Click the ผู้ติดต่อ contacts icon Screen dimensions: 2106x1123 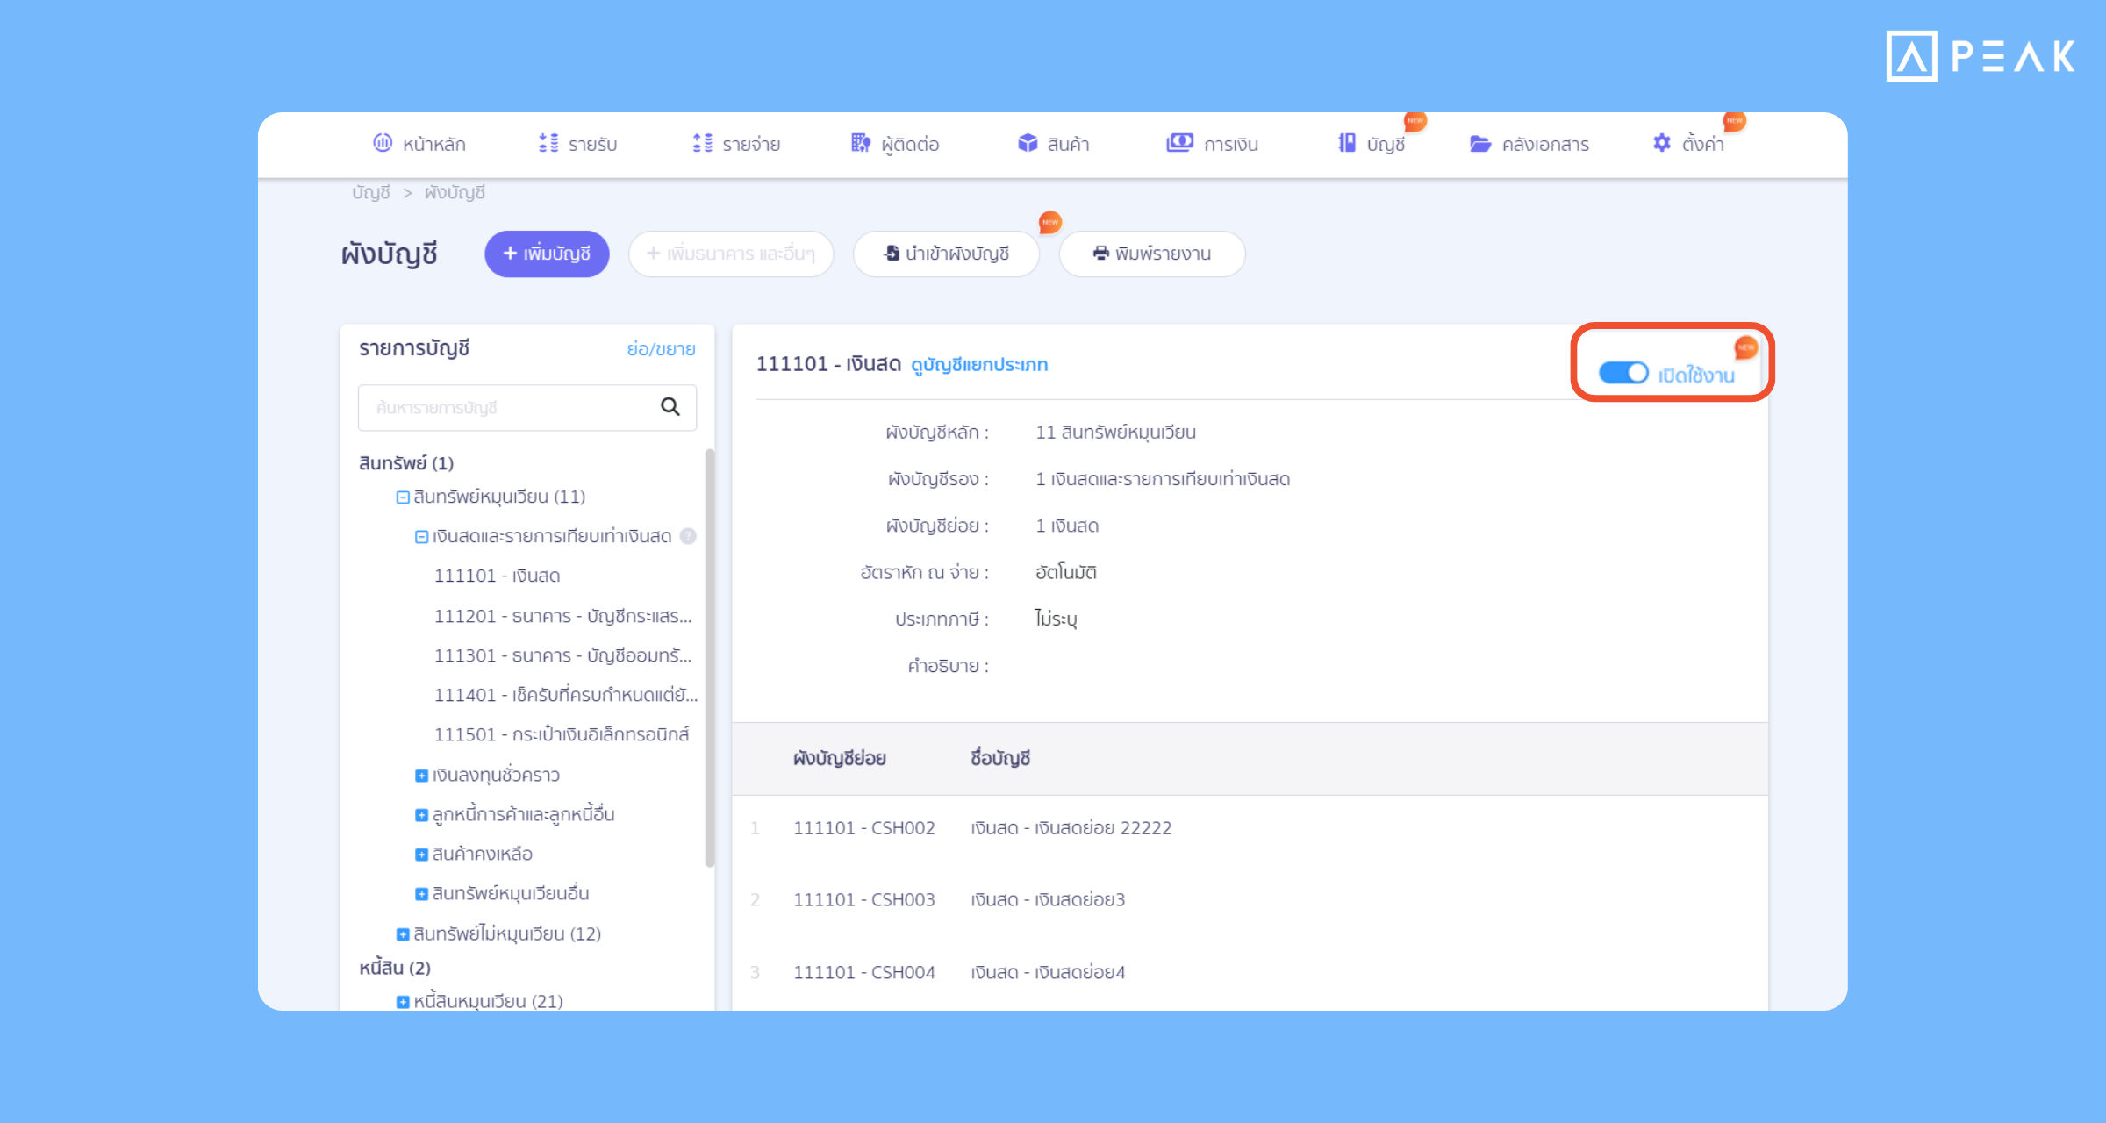(x=861, y=143)
